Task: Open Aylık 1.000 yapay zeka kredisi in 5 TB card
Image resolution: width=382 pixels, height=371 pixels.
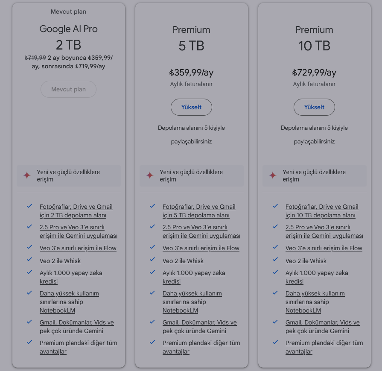Action: pyautogui.click(x=194, y=277)
